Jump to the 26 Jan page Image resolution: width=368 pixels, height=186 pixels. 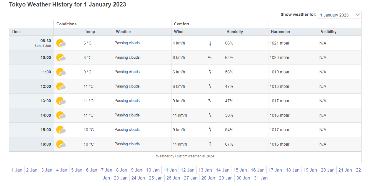173,178
